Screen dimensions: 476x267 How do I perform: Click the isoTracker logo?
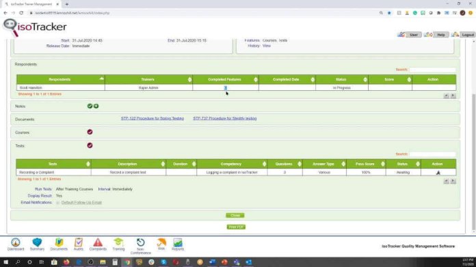(x=35, y=27)
